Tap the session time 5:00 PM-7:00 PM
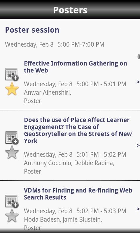140x233 pixels. click(x=81, y=45)
